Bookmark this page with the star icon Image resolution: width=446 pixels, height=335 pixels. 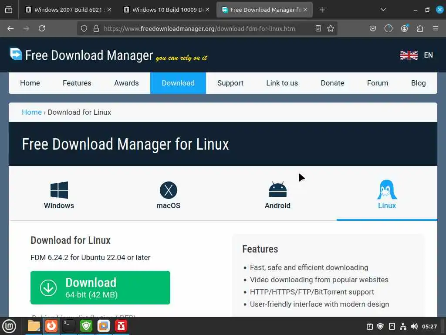click(331, 28)
